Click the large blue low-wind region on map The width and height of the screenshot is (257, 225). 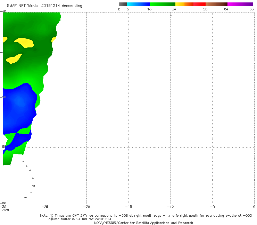click(x=19, y=108)
